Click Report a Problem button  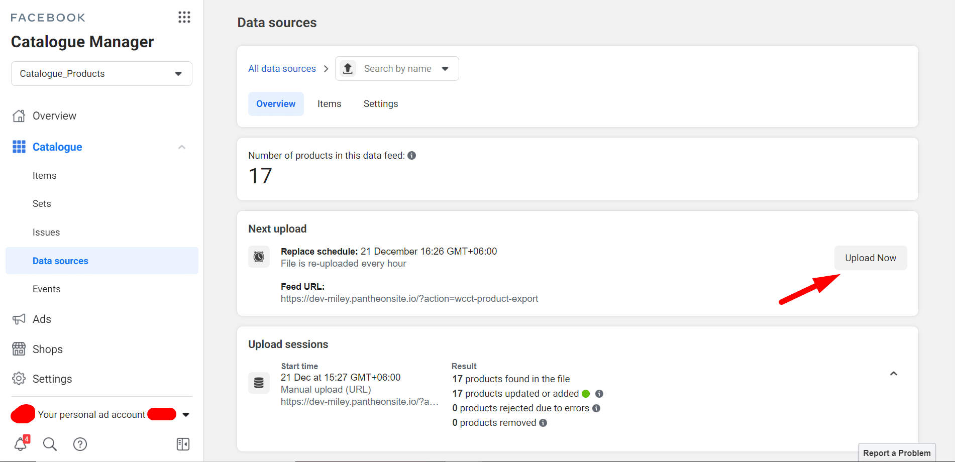click(x=896, y=453)
